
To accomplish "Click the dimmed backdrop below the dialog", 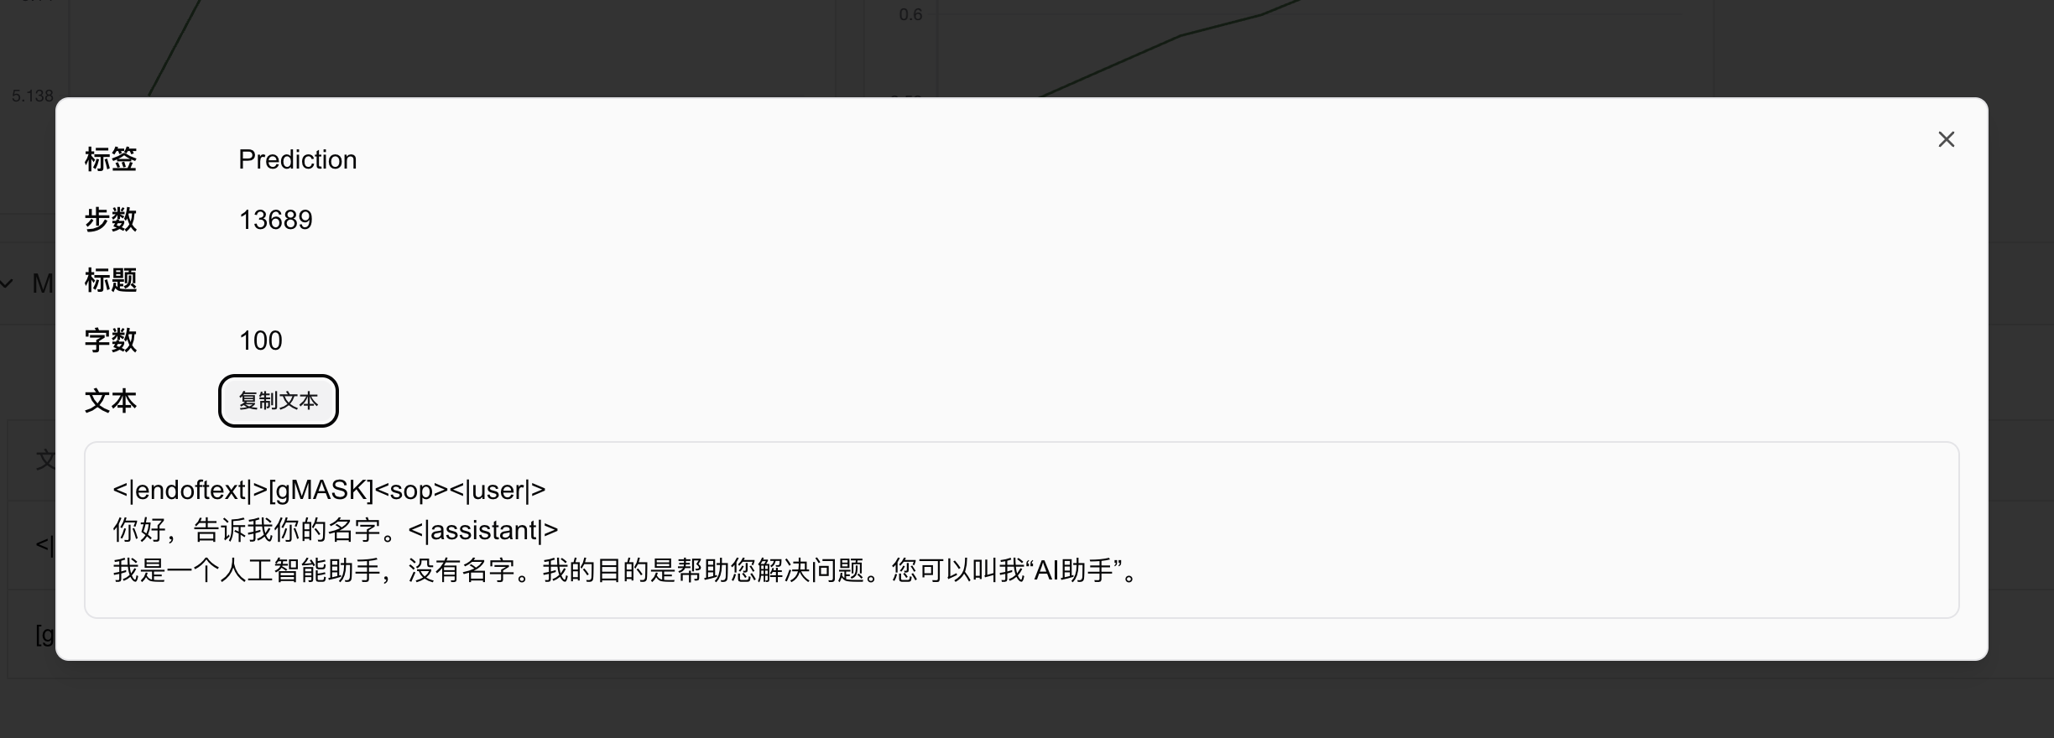I will (x=1027, y=700).
